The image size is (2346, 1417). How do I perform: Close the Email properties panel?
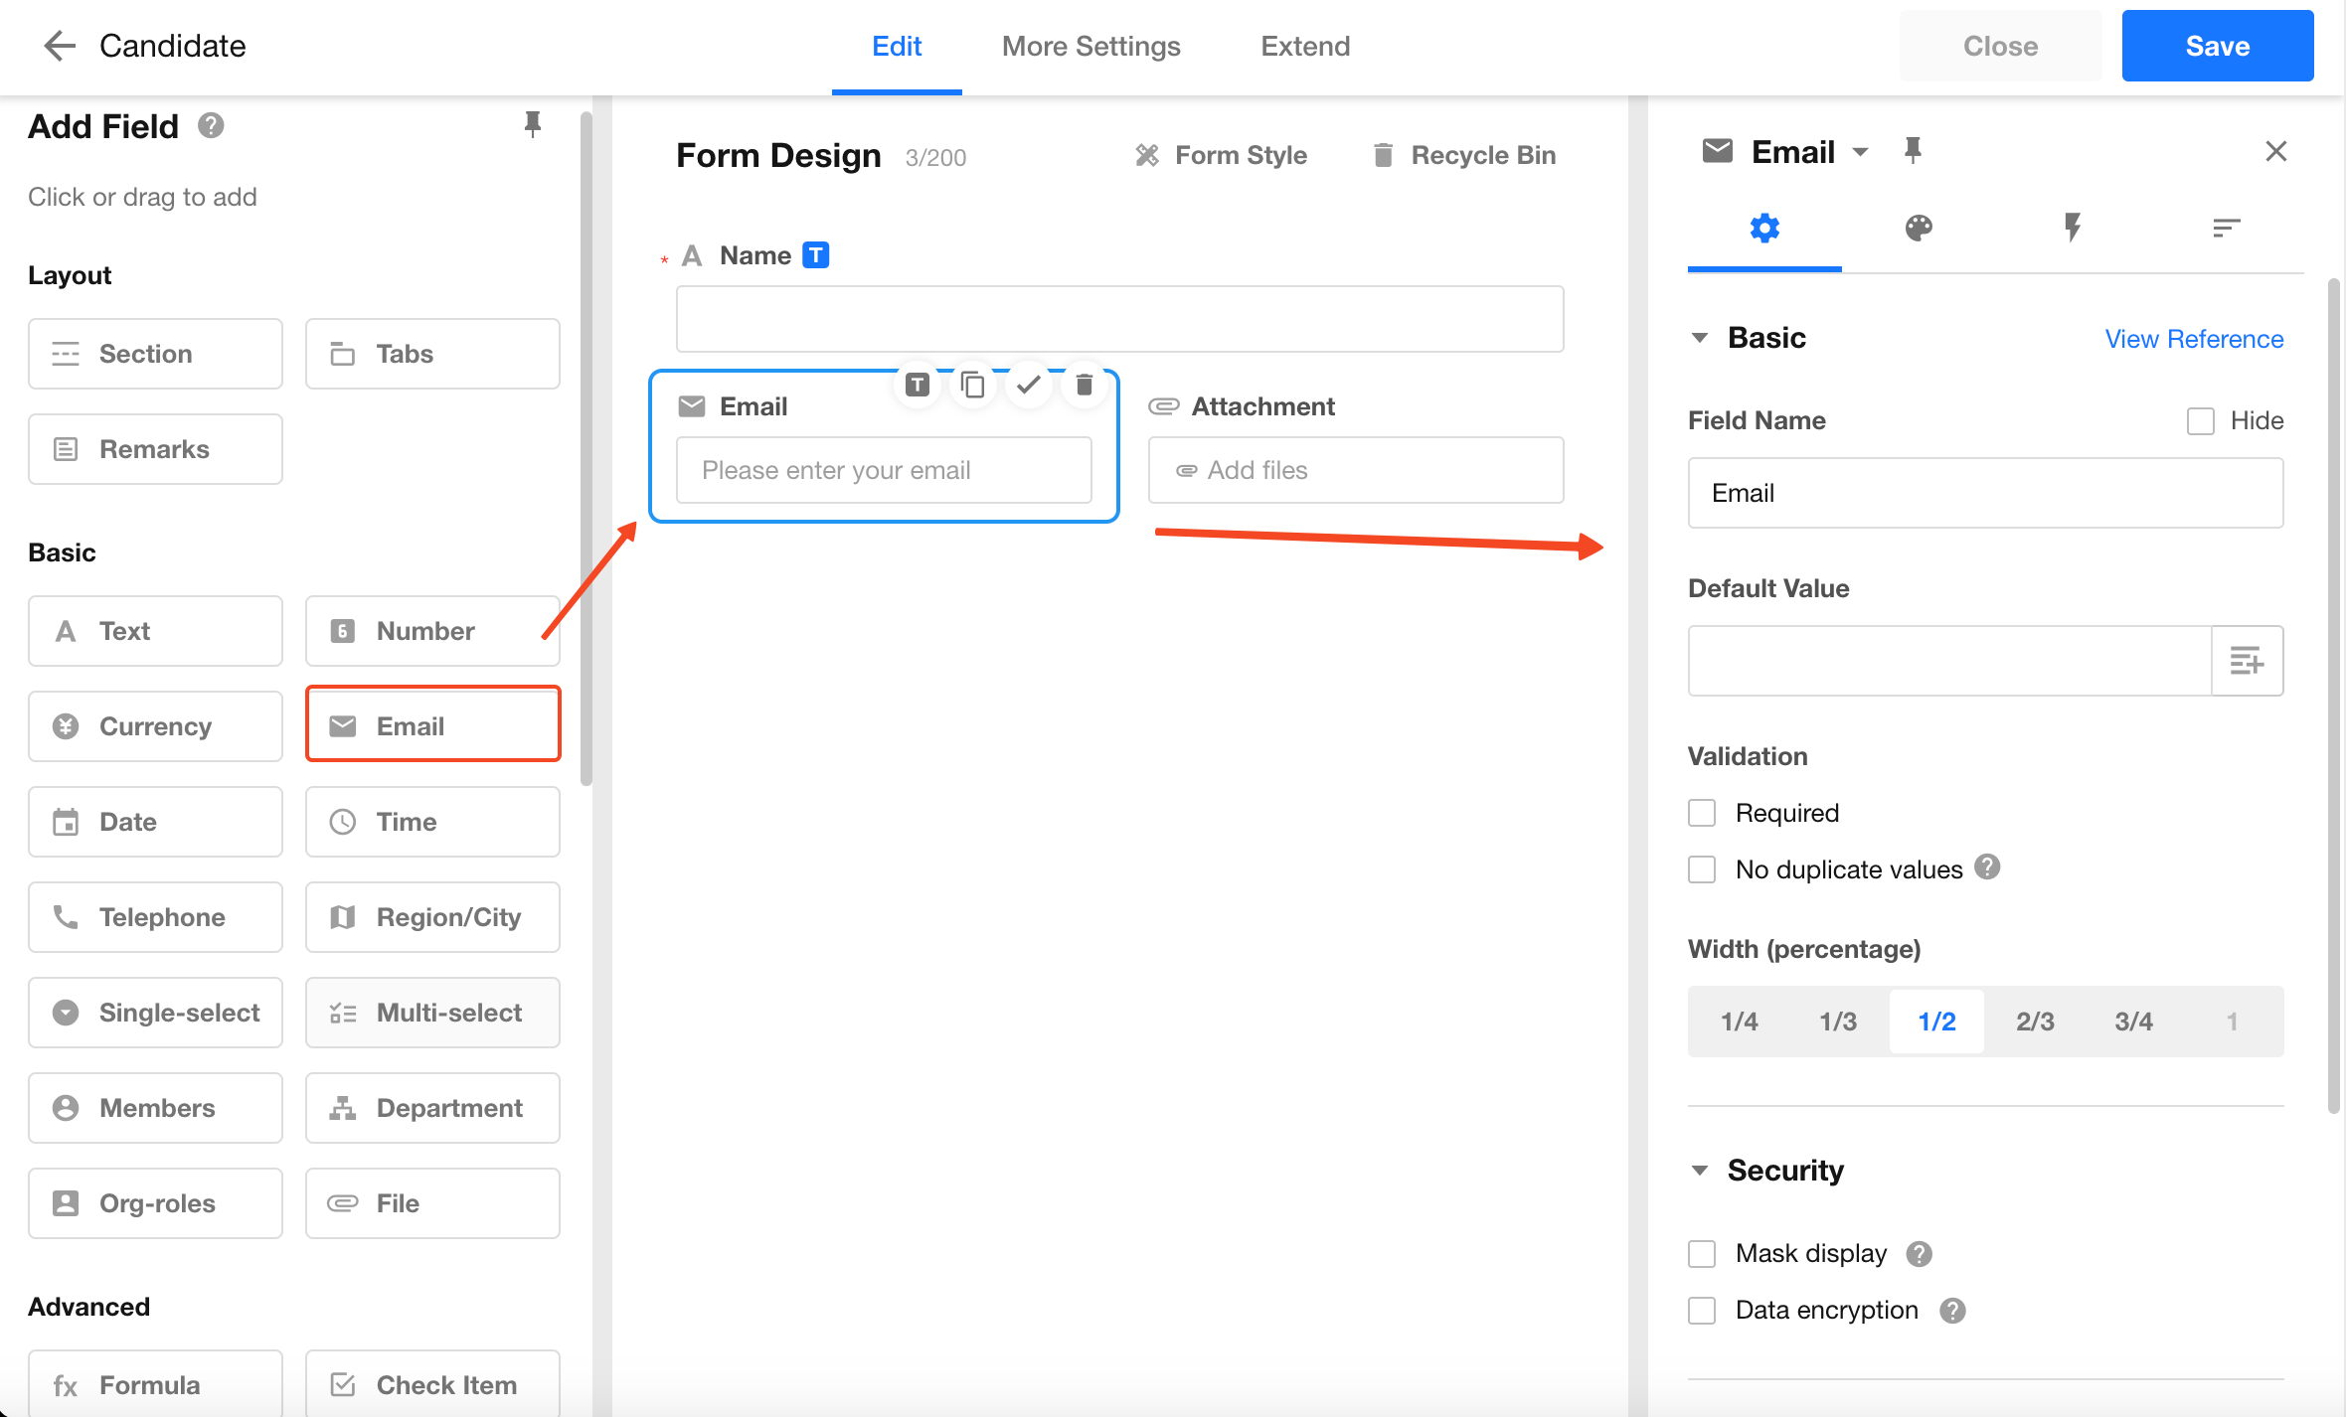[2276, 151]
